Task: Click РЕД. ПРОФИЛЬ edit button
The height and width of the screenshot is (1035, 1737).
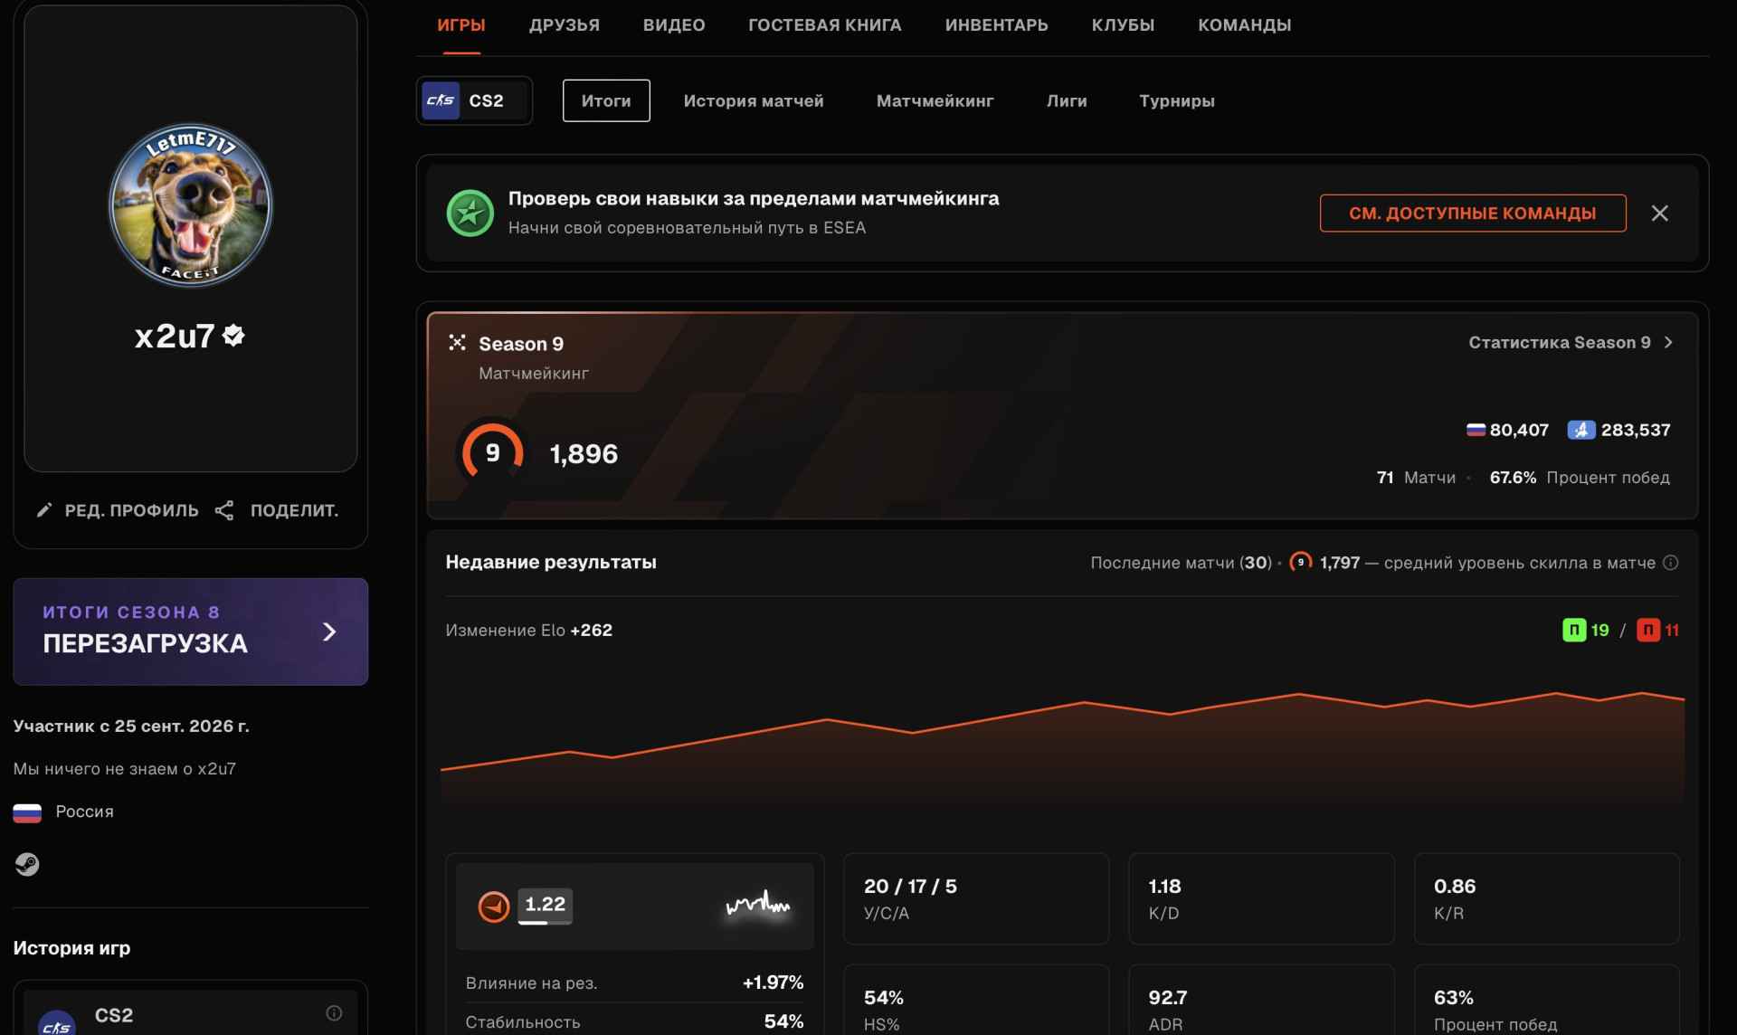Action: click(118, 510)
